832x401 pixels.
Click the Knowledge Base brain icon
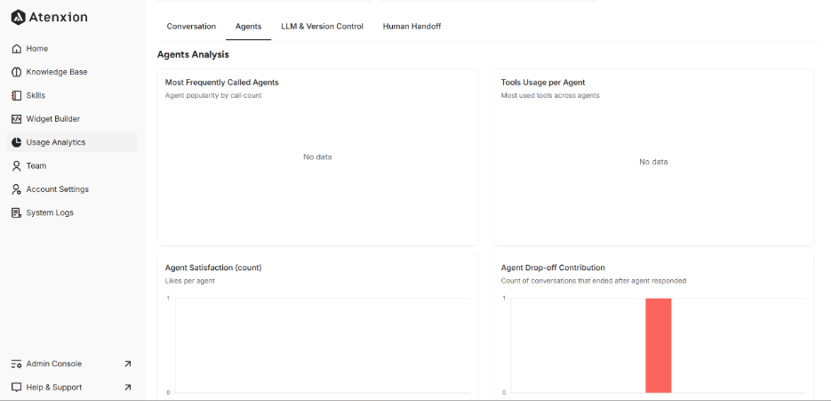point(17,72)
